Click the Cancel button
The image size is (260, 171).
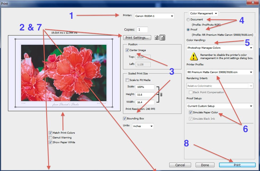pos(180,165)
